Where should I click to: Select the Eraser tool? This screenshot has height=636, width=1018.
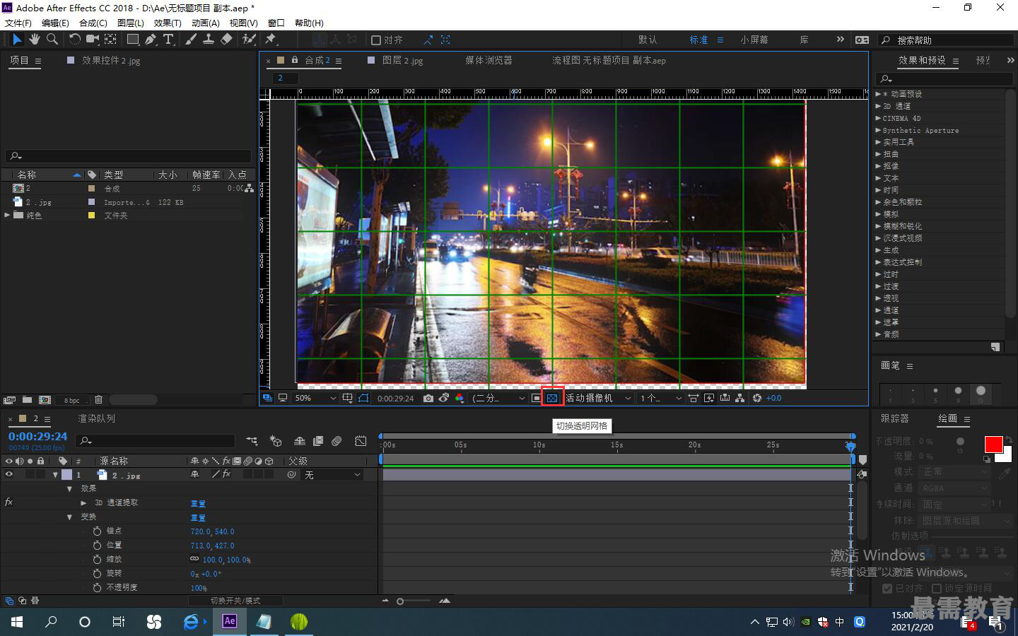click(x=226, y=40)
